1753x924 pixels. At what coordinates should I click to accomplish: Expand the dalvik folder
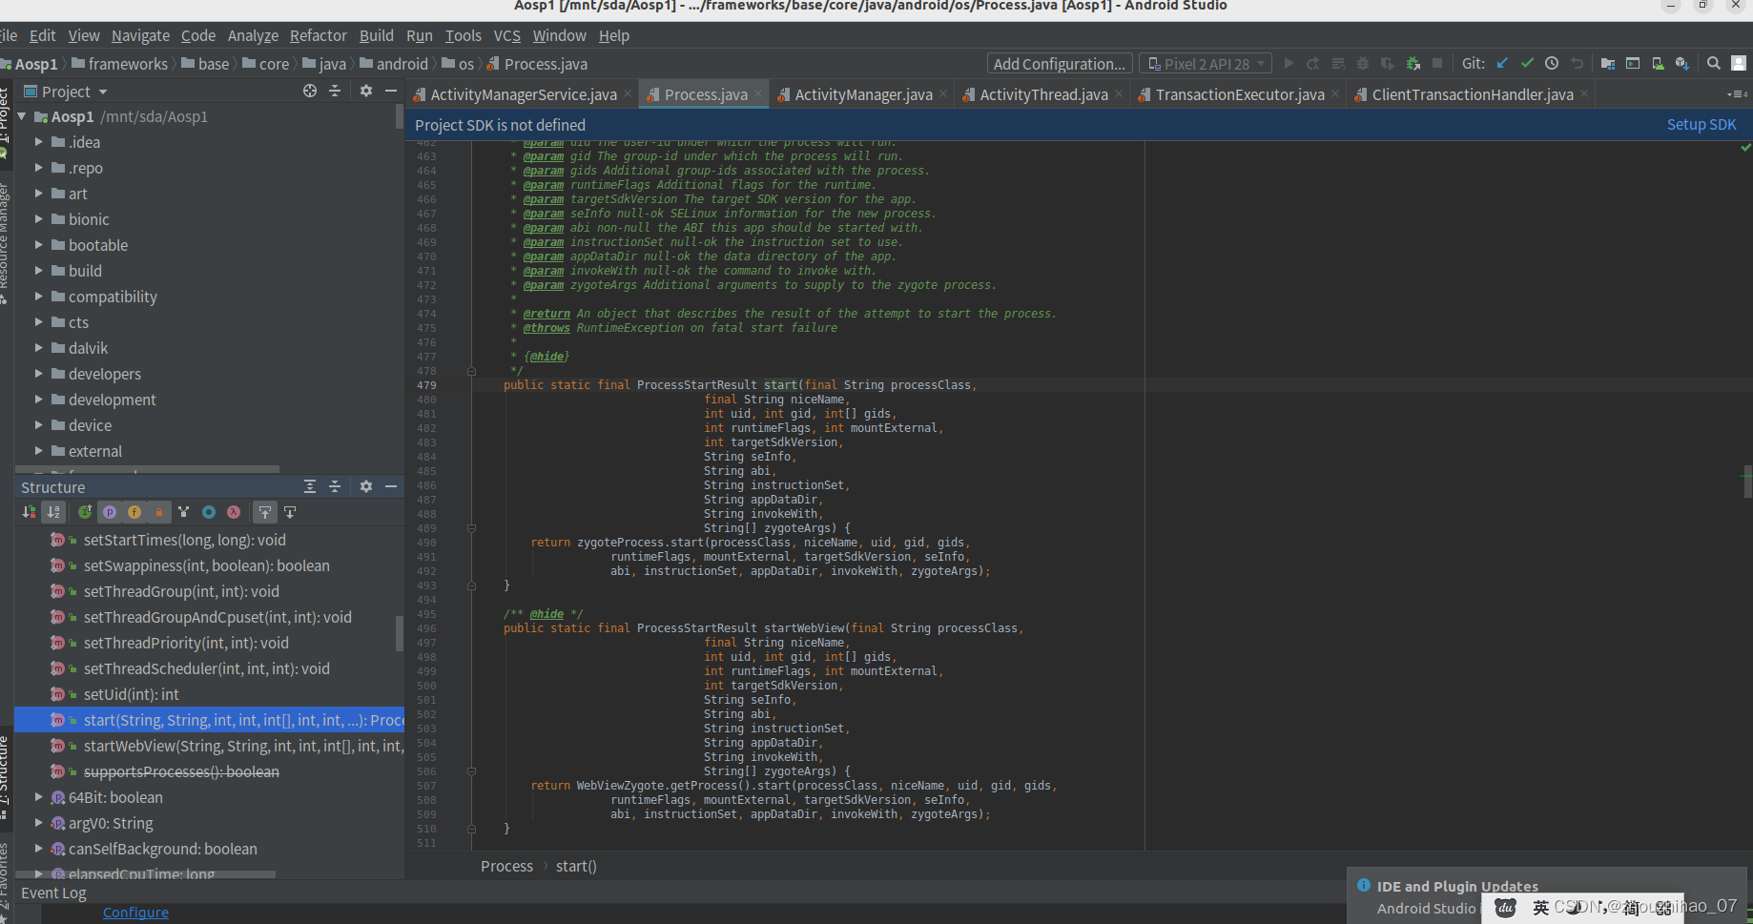[x=39, y=347]
